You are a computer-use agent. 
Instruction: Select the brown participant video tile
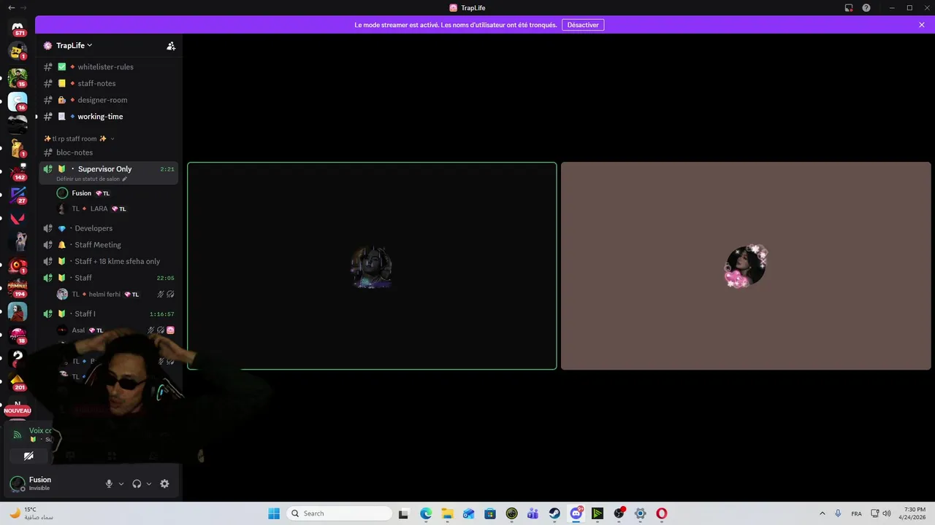[746, 266]
